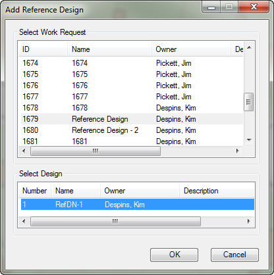Select 'Reference Design - 2' work request
274x275 pixels.
pyautogui.click(x=132, y=130)
